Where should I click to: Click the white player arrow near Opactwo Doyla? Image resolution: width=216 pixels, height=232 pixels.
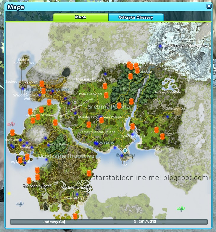pos(137,130)
